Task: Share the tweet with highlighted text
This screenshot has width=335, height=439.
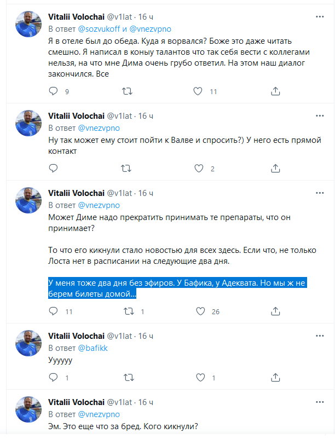Action: click(x=275, y=311)
